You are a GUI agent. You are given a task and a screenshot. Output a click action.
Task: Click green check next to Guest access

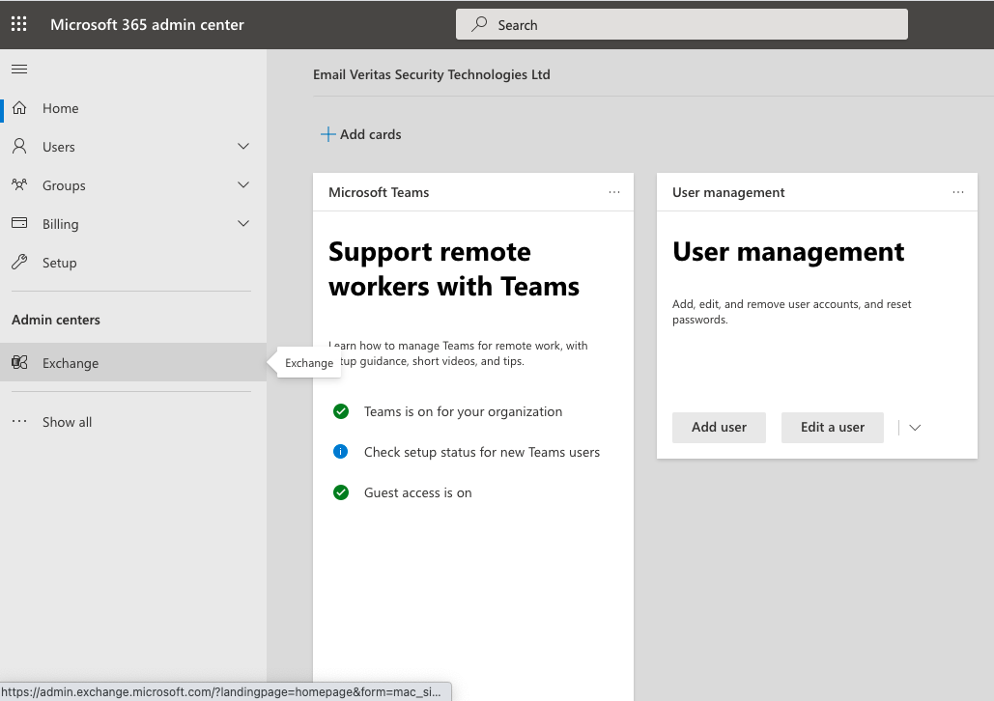tap(341, 492)
